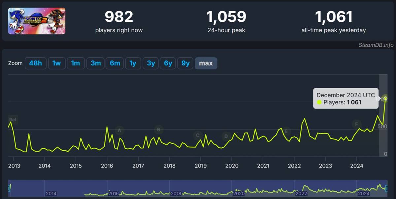Click 2018 in the navigator mini chart
396x199 pixels.
click(176, 194)
